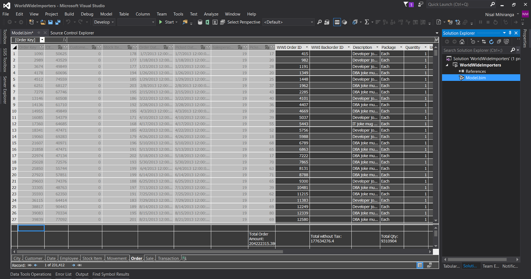531x279 pixels.
Task: Go to previous record arrow
Action: pyautogui.click(x=36, y=265)
